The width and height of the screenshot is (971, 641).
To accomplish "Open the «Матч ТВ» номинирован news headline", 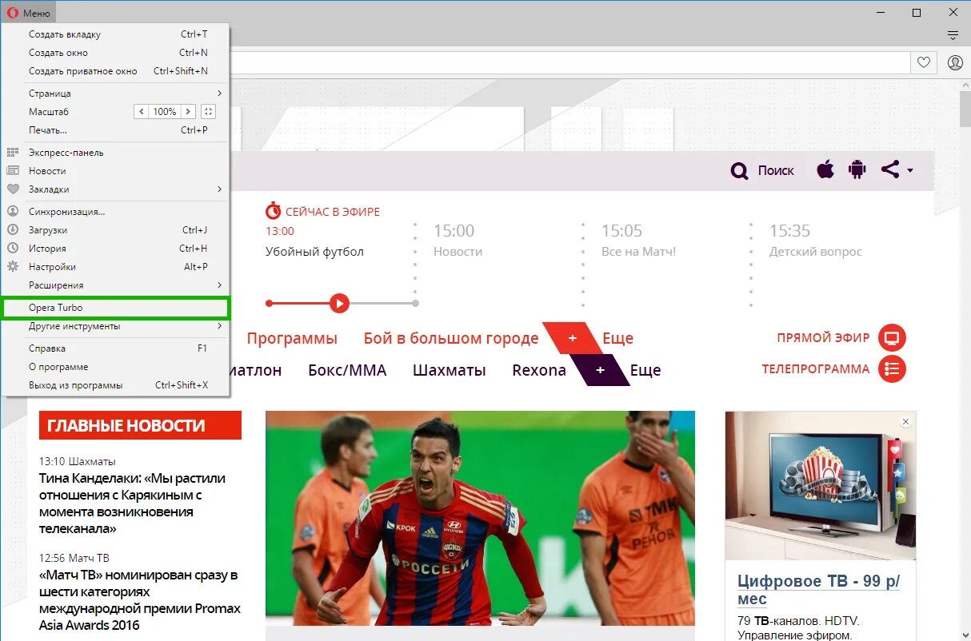I will (140, 600).
